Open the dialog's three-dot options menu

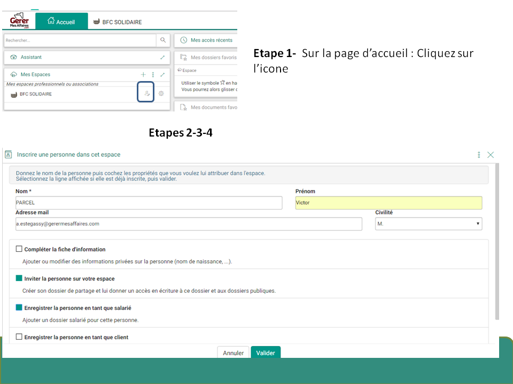click(x=479, y=155)
